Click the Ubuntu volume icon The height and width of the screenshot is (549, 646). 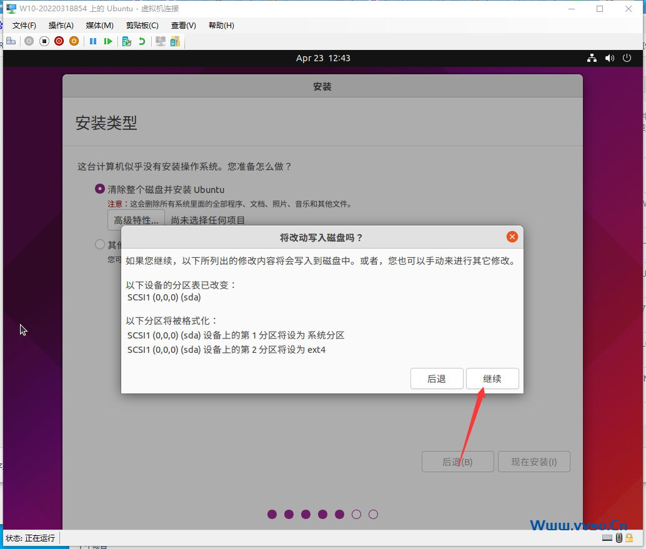coord(609,57)
